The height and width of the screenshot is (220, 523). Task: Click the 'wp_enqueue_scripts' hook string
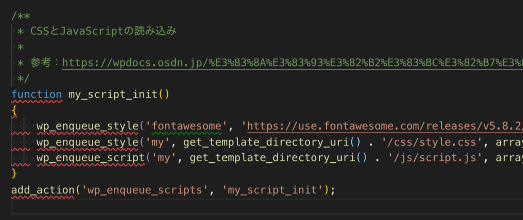click(145, 190)
